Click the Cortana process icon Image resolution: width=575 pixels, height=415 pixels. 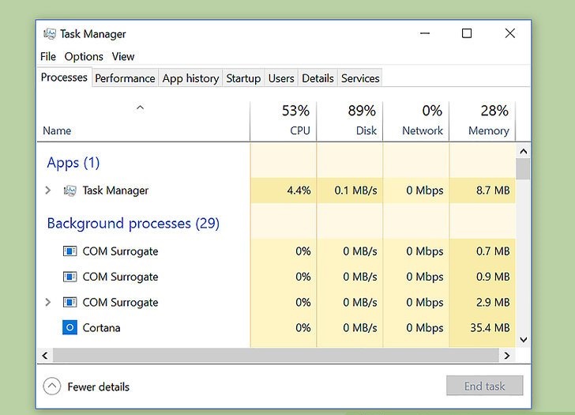(x=70, y=328)
